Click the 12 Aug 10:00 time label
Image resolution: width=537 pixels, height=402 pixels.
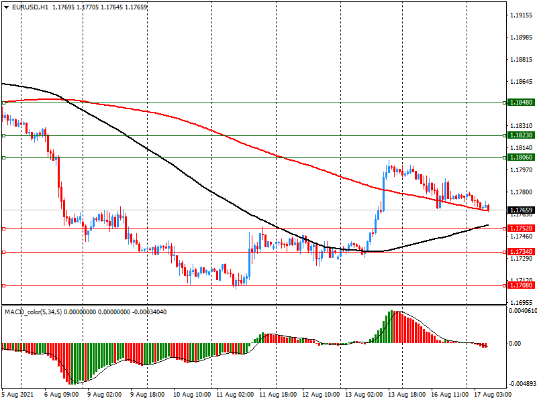tap(321, 395)
